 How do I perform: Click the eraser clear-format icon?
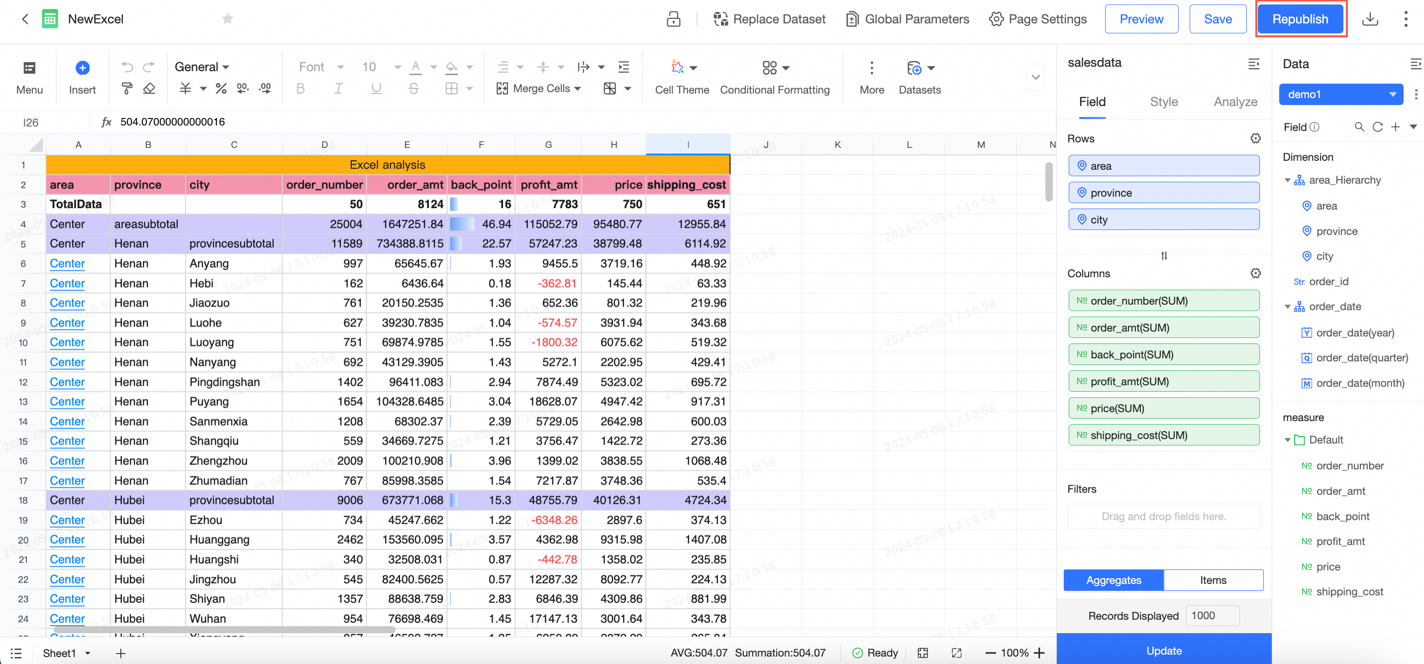click(149, 89)
